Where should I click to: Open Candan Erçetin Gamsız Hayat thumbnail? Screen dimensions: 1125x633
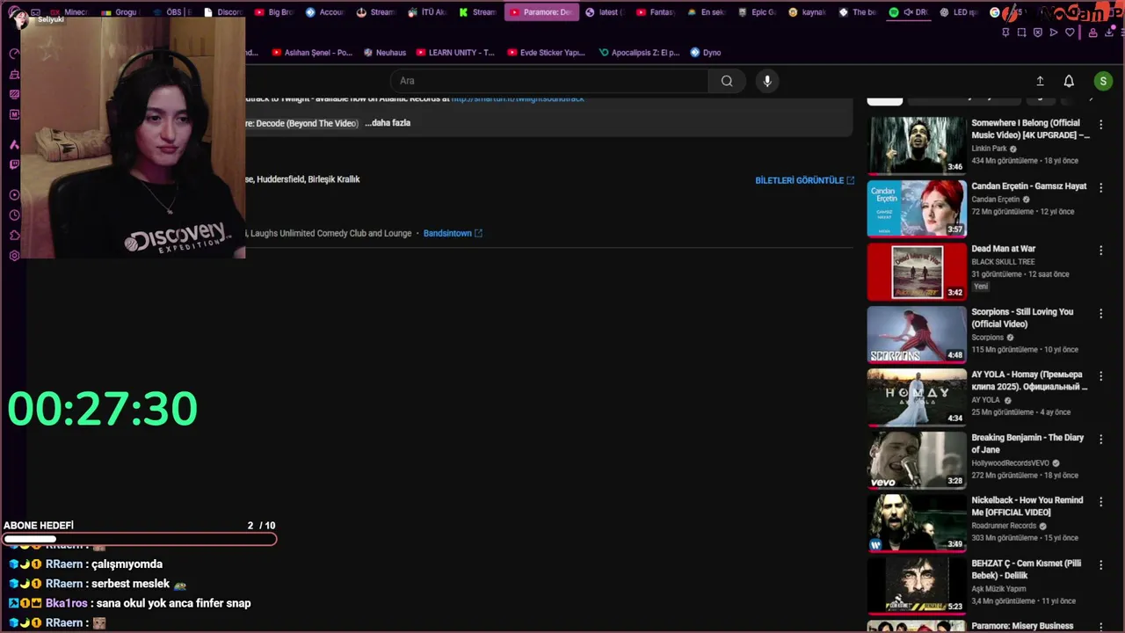917,208
